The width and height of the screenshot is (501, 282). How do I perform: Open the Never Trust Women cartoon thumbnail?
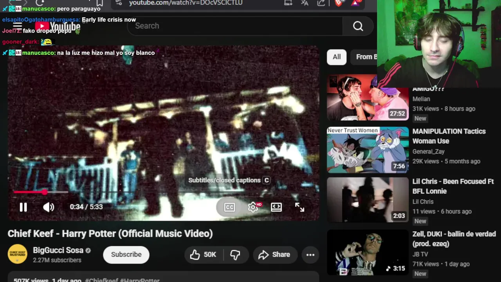[x=368, y=150]
